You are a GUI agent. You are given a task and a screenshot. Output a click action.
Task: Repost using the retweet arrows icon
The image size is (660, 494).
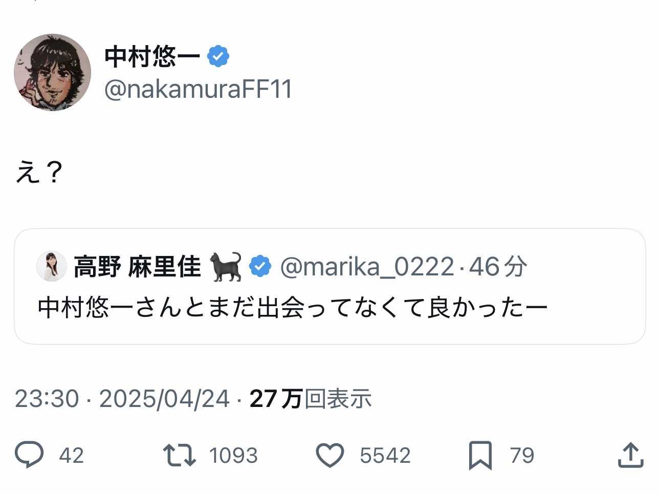click(x=179, y=455)
